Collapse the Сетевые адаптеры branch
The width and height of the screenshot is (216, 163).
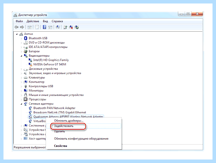(21, 104)
